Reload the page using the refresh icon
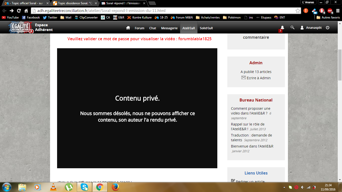This screenshot has width=342, height=192. coord(19,11)
